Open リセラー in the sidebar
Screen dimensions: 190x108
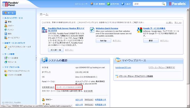click(11, 26)
